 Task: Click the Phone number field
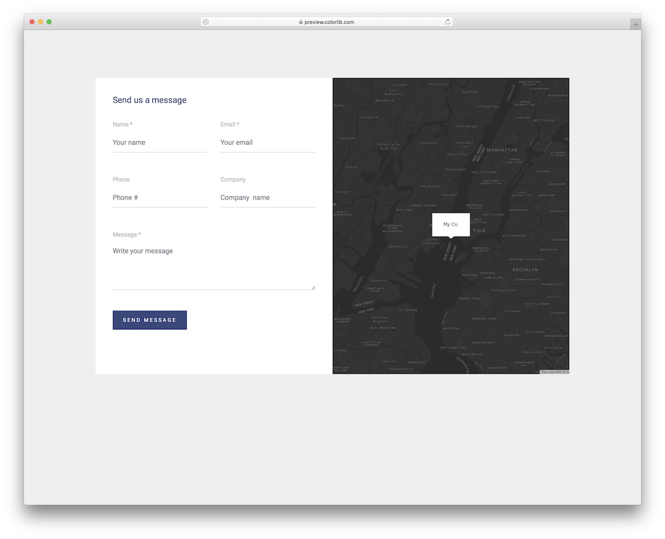click(160, 197)
